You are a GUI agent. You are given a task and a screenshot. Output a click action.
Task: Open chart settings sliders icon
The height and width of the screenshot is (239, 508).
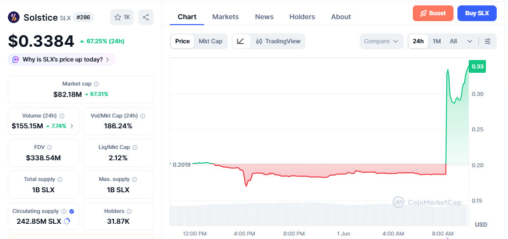tap(487, 41)
